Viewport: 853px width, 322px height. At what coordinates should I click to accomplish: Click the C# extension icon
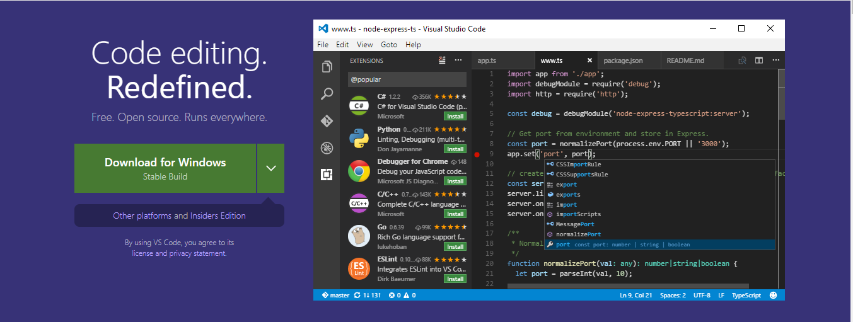[359, 106]
